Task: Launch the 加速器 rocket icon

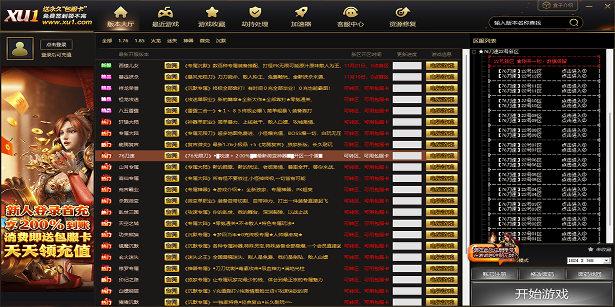Action: [301, 13]
